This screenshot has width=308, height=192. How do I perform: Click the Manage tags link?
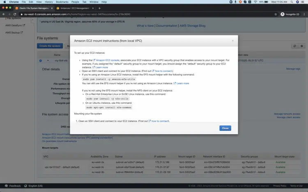293,69
